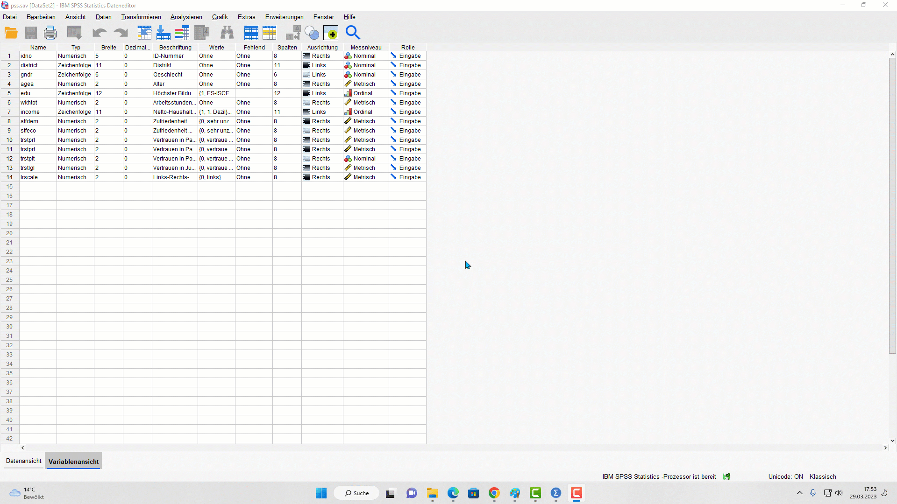Click Messniveau cell for idno
This screenshot has width=897, height=504.
[x=366, y=56]
